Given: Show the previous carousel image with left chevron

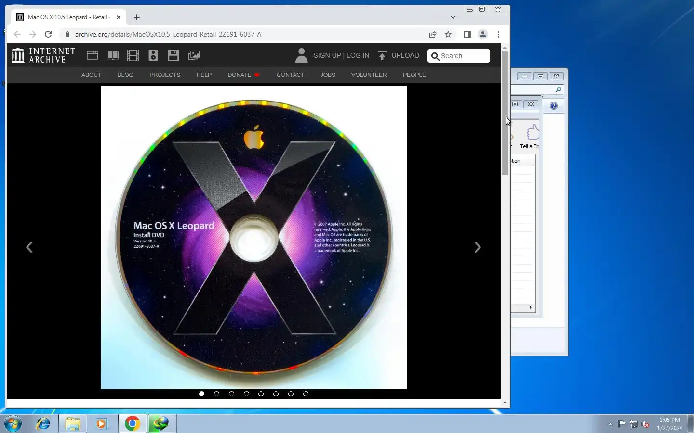Looking at the screenshot, I should pyautogui.click(x=29, y=247).
